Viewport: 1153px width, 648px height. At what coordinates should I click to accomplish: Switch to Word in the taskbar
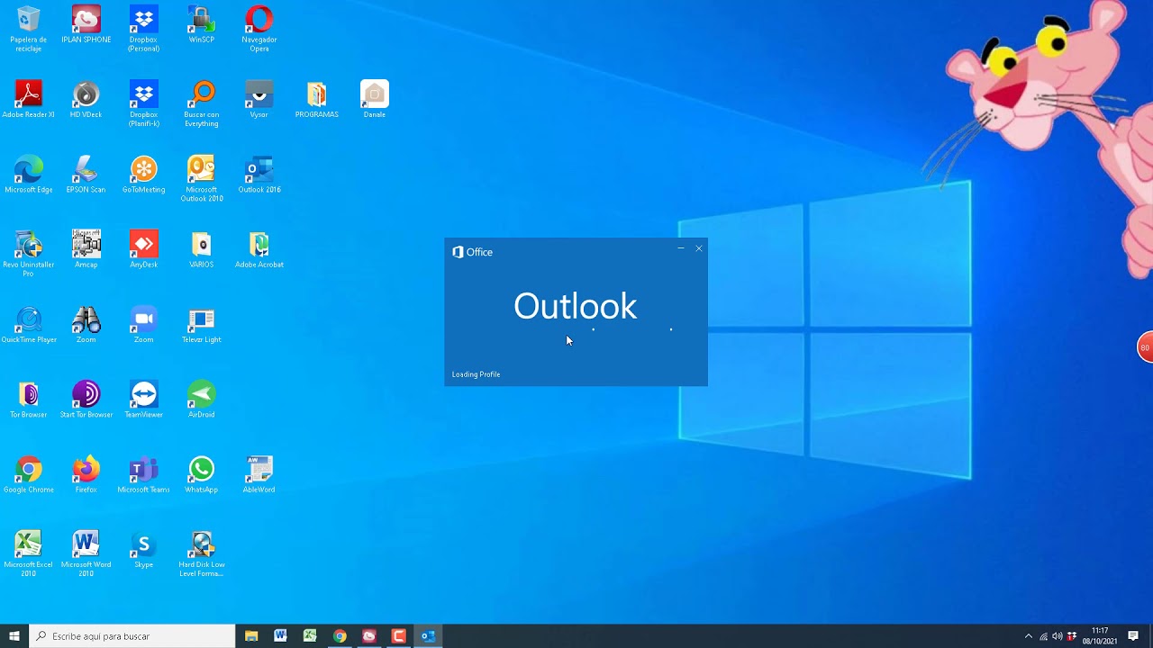(280, 636)
